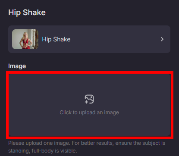The image size is (179, 156).
Task: Expand the Hip Shake template chooser row
Action: [89, 39]
